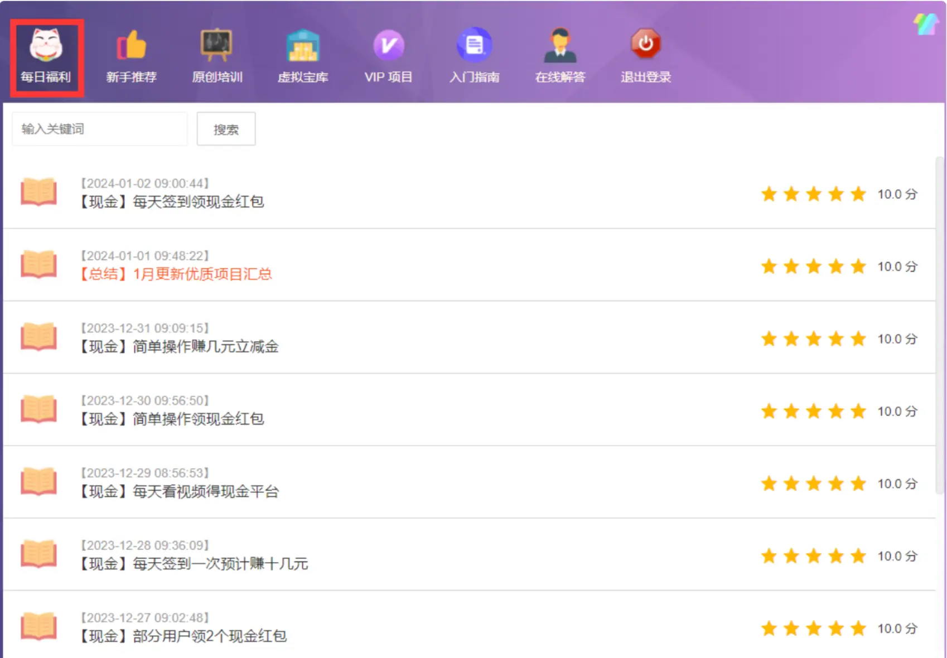947x658 pixels.
Task: Click timestamp 2023-12-28 09:36:09
Action: click(x=145, y=546)
